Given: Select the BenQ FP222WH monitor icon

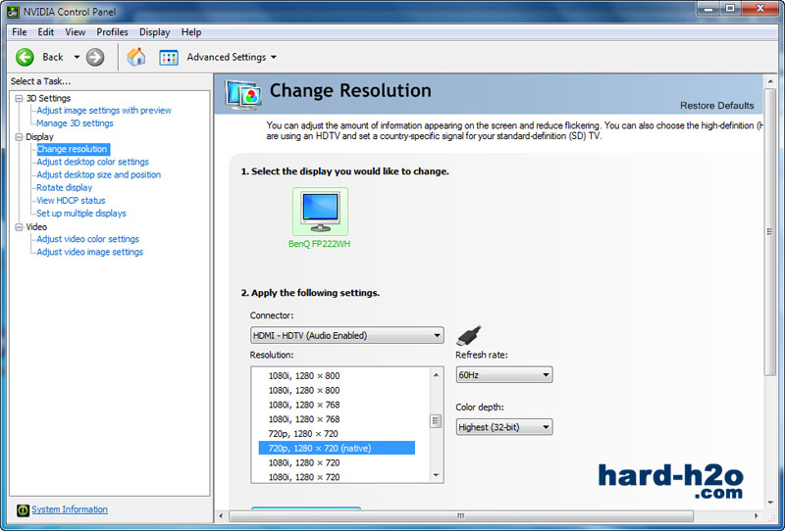Looking at the screenshot, I should [321, 212].
